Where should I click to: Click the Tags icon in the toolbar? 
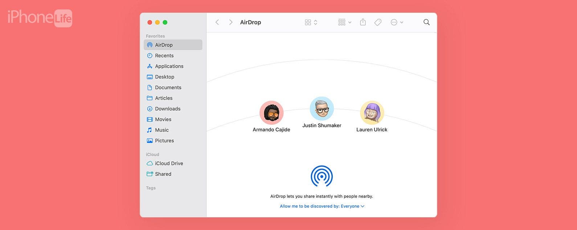point(378,22)
